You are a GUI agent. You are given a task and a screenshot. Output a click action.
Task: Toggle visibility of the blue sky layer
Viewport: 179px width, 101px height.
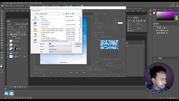click(x=8, y=53)
